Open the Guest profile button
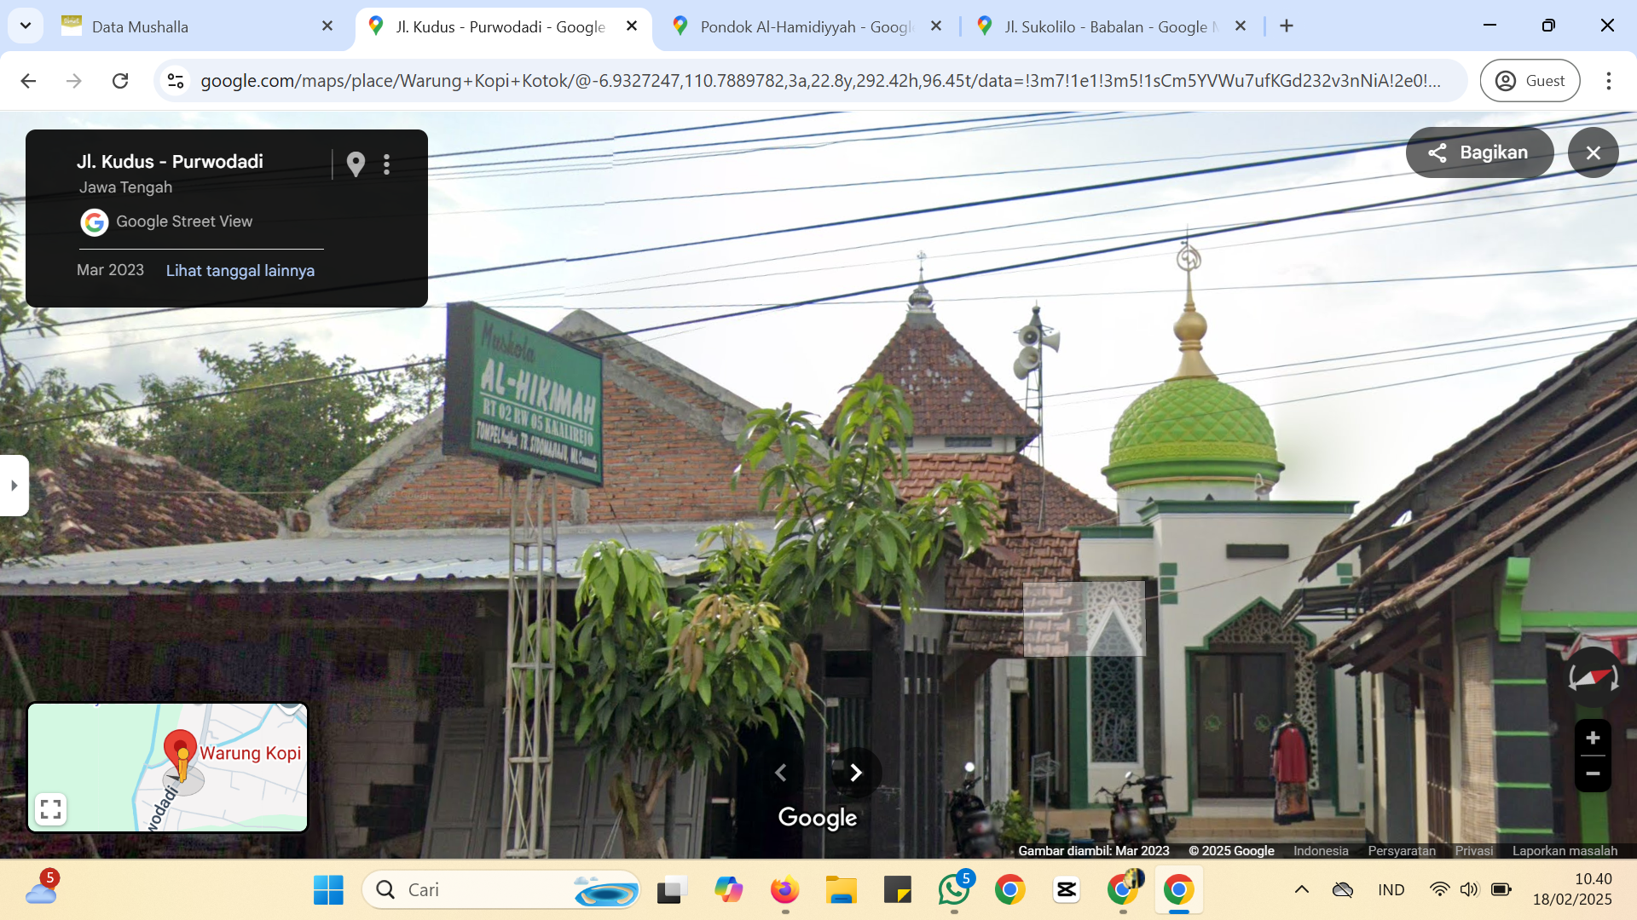Image resolution: width=1637 pixels, height=920 pixels. click(1530, 81)
